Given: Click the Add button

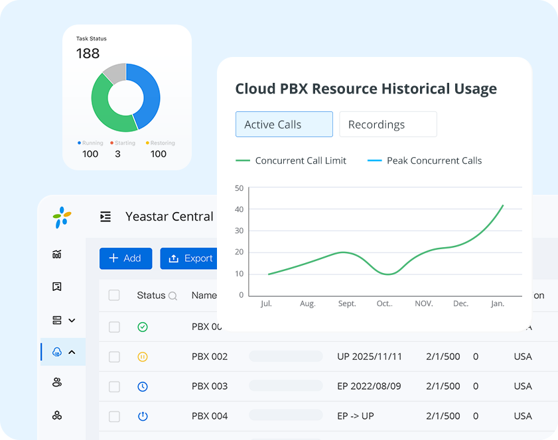Looking at the screenshot, I should pyautogui.click(x=125, y=258).
